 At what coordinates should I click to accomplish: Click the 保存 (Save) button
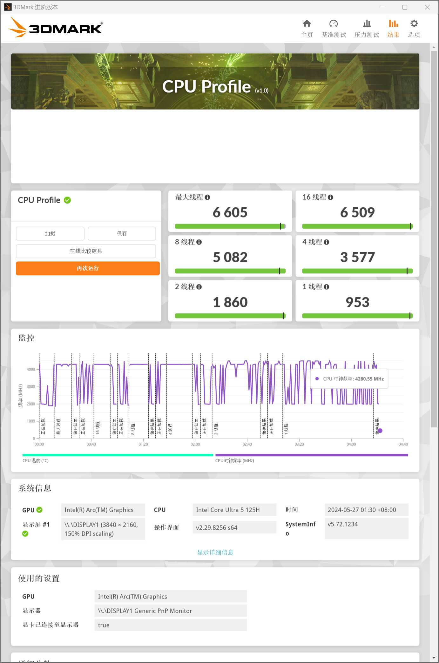(122, 234)
